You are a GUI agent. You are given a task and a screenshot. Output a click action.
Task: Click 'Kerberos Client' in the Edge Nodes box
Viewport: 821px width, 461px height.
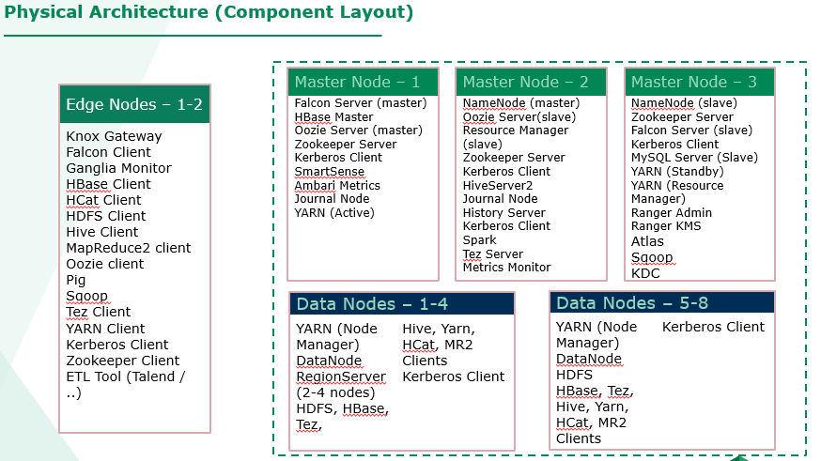[117, 345]
